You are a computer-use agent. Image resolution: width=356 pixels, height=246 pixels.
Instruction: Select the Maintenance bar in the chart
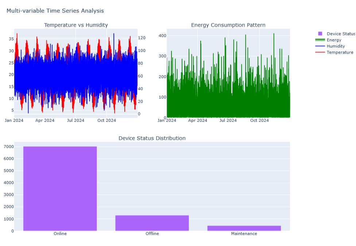(244, 228)
